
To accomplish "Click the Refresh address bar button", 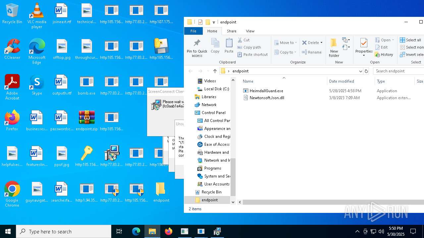I will coord(366,71).
